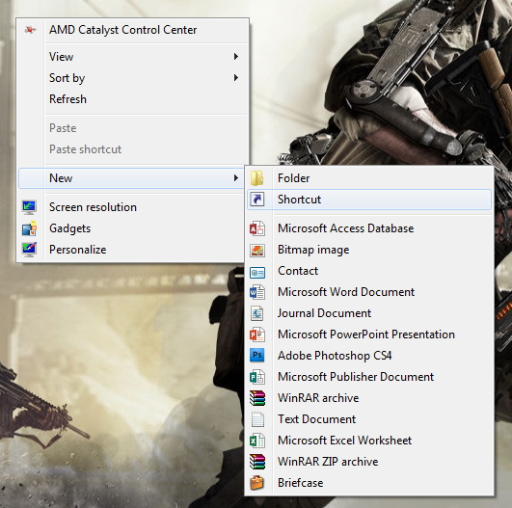Screen dimensions: 512x508
Task: Create a new Contact
Action: (x=369, y=271)
